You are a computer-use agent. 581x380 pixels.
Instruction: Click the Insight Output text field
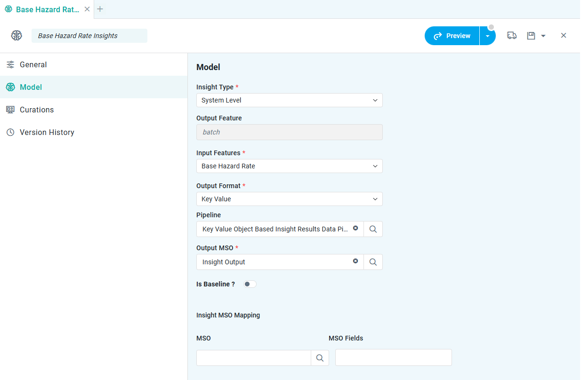[x=280, y=262]
